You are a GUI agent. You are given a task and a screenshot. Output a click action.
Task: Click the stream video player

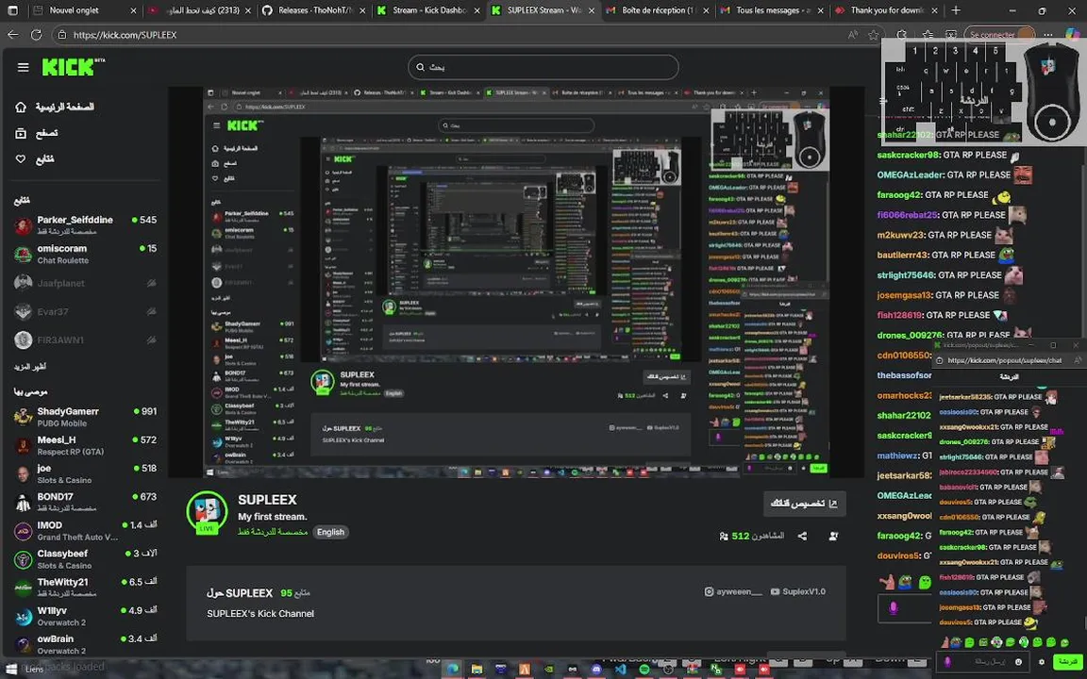[516, 282]
